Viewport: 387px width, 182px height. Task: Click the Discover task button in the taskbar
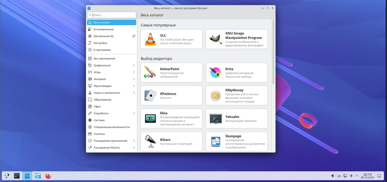(27, 176)
